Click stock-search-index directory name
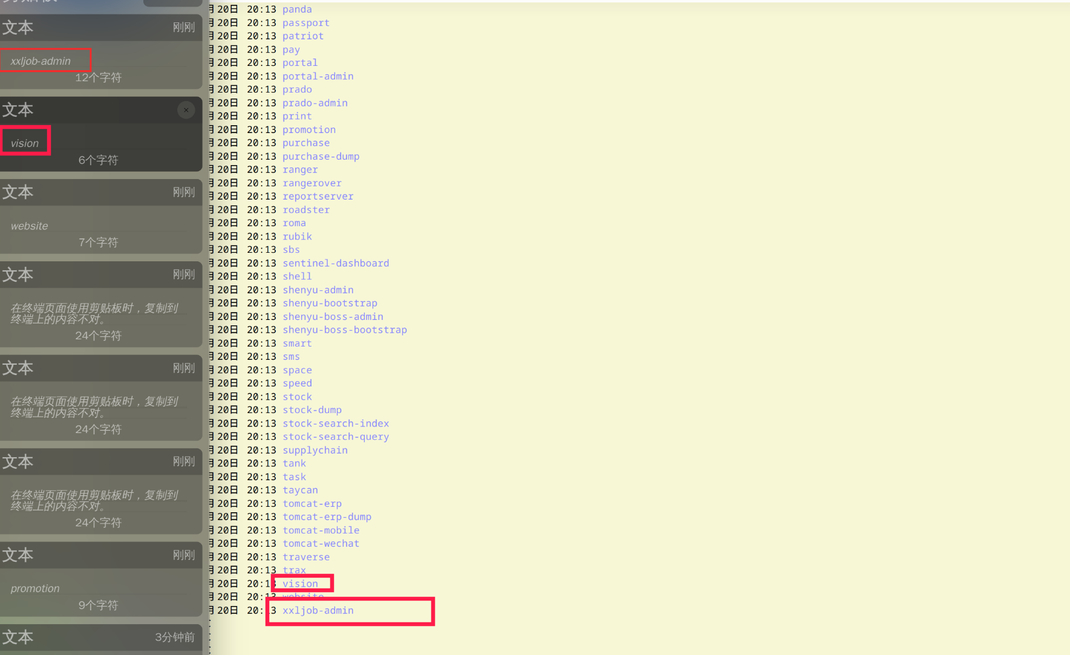This screenshot has width=1070, height=655. pos(336,423)
